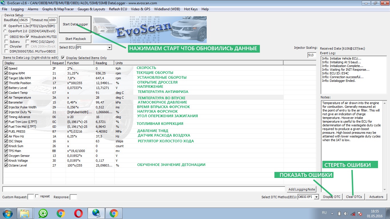The width and height of the screenshot is (390, 219).
Task: Click the BaudRate input field
Action: tap(24, 20)
